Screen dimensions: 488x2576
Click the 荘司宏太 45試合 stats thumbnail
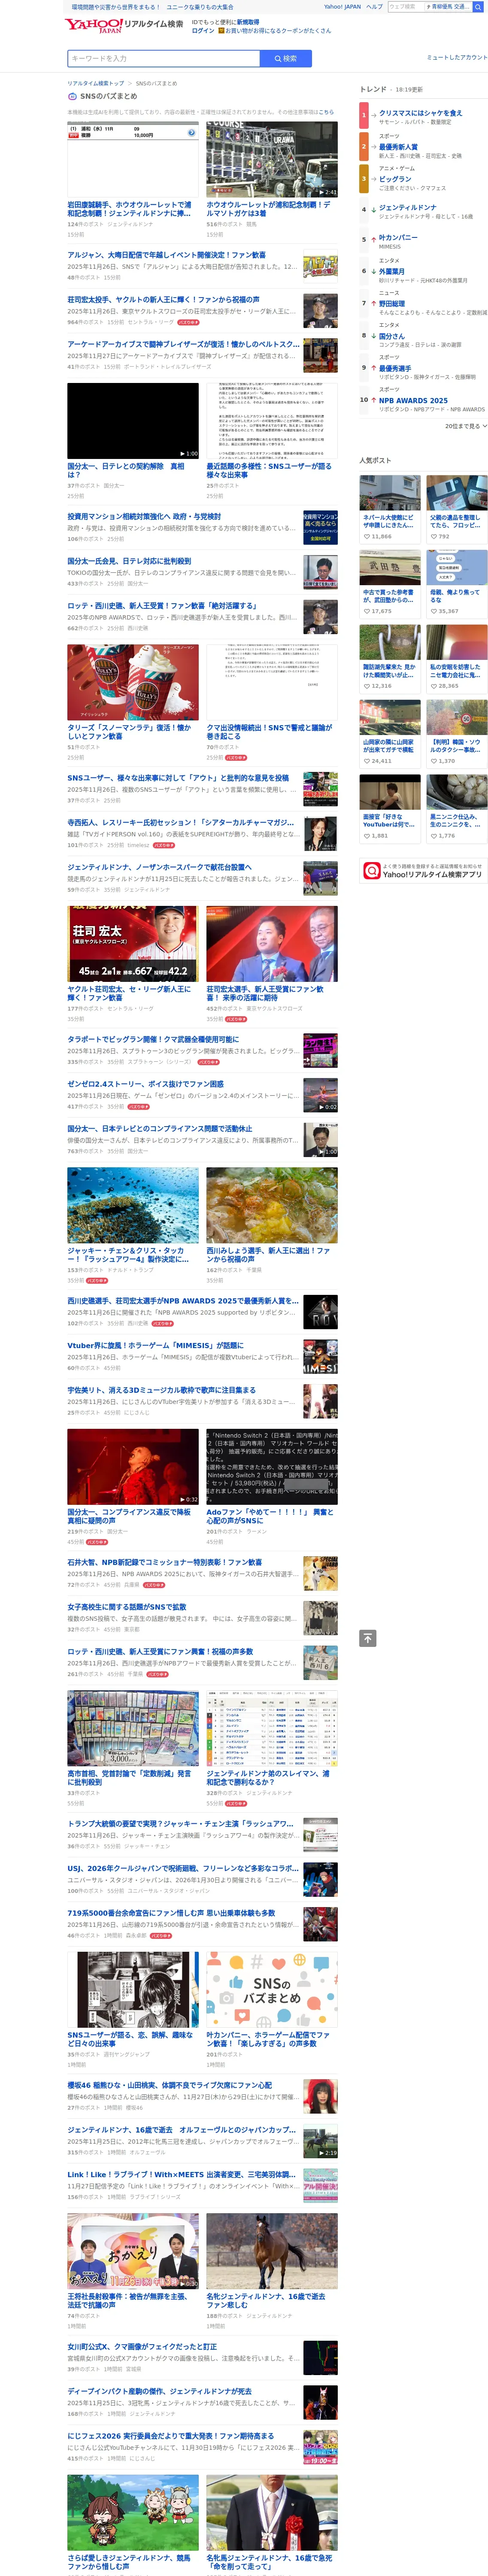tap(133, 944)
